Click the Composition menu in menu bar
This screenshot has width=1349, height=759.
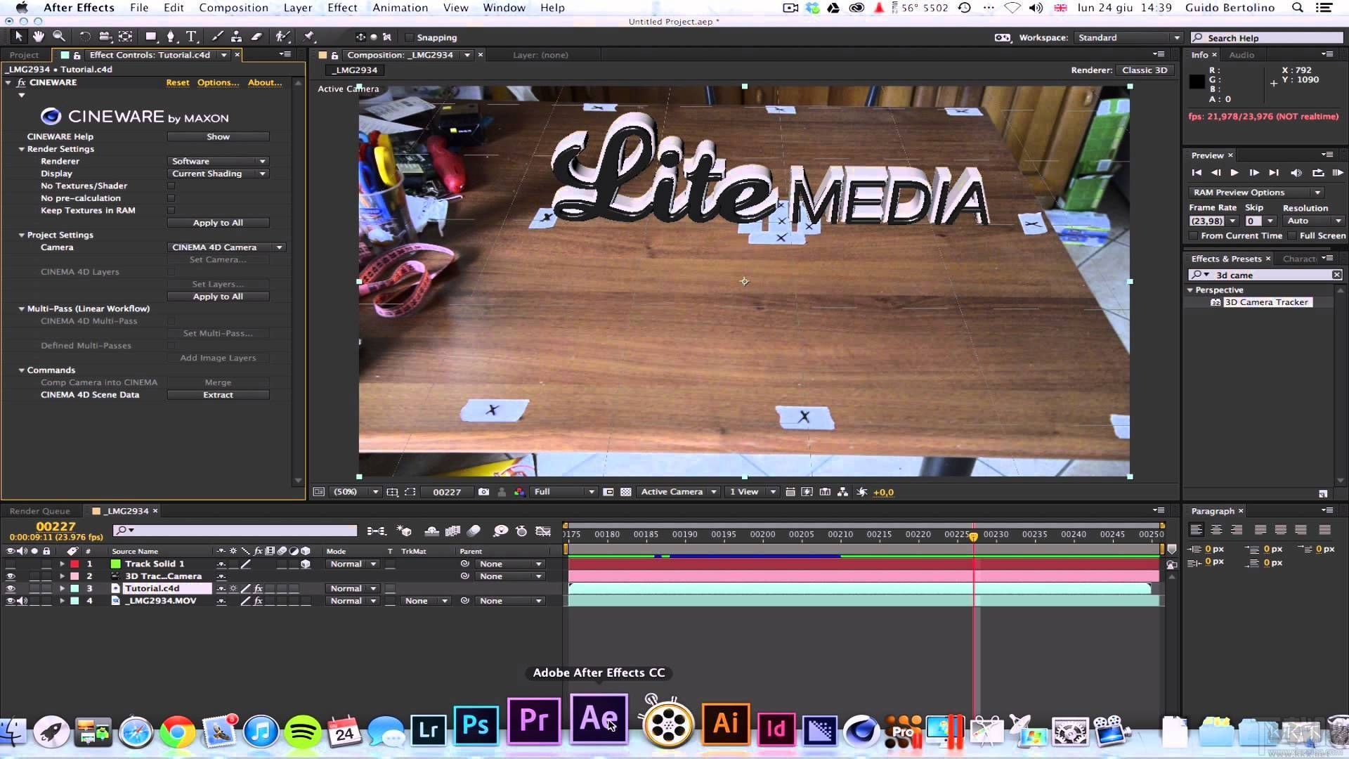click(x=233, y=8)
